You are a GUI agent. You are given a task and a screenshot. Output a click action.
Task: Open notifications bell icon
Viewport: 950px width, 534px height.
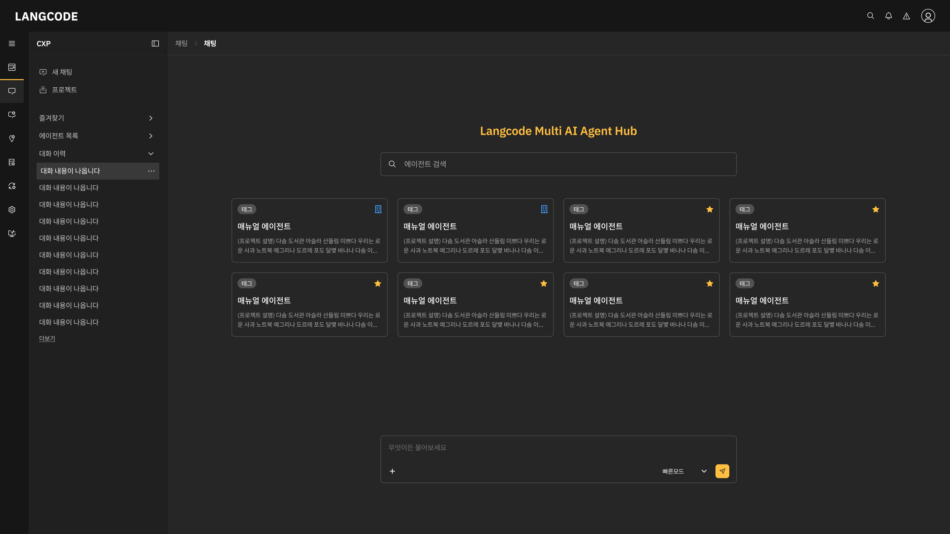pyautogui.click(x=888, y=16)
